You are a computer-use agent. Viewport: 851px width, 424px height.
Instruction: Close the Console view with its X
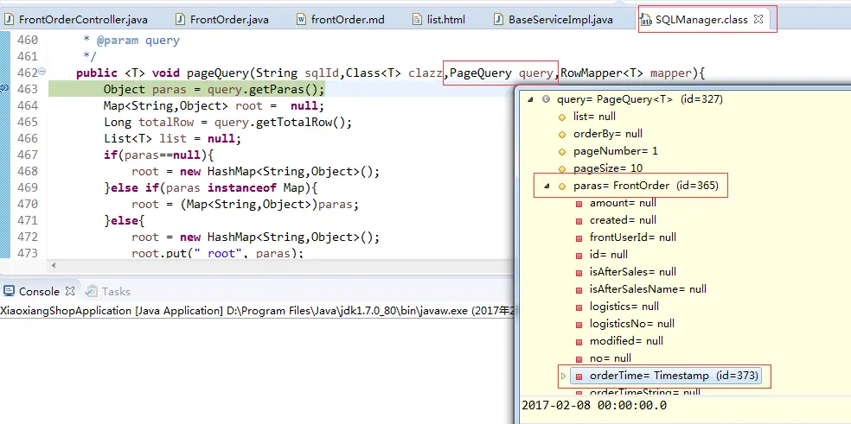click(70, 291)
